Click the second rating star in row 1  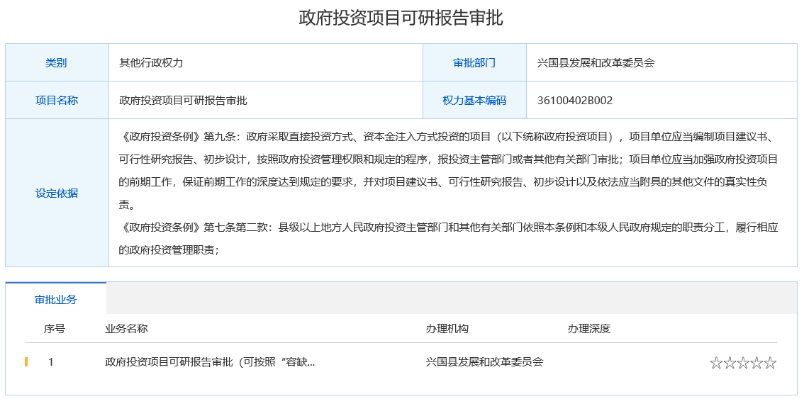point(730,363)
